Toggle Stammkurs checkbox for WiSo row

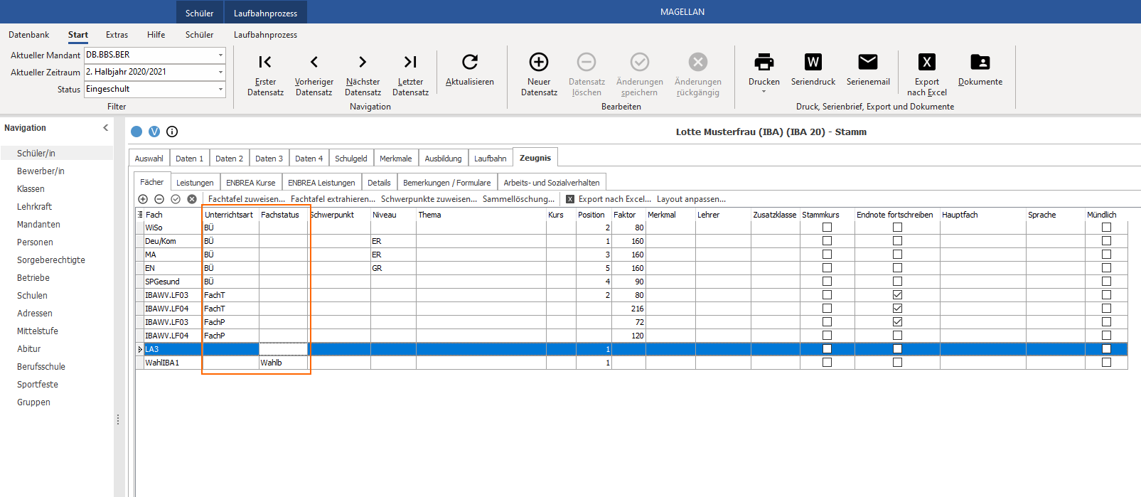click(x=827, y=228)
